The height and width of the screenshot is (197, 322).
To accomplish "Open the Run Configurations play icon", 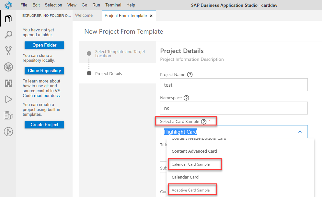I will (x=8, y=99).
